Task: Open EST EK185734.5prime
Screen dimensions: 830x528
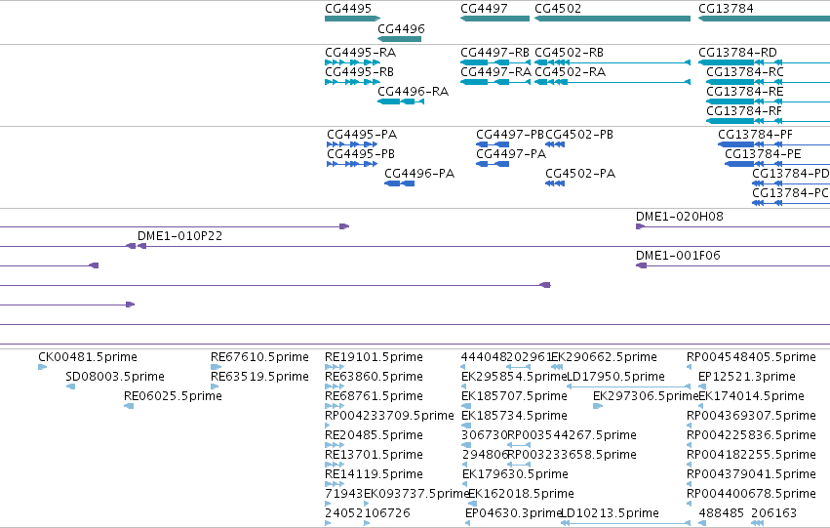Action: pyautogui.click(x=466, y=426)
